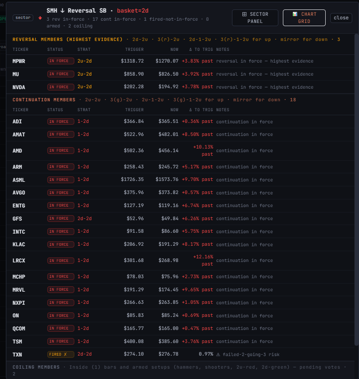Click the 2u-2d strat label for NVDA
359x379 pixels.
point(85,87)
